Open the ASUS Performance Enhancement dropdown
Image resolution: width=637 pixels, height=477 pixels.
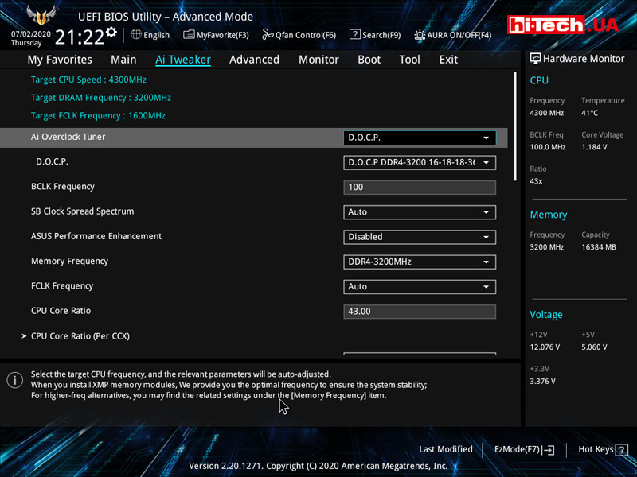(x=420, y=237)
